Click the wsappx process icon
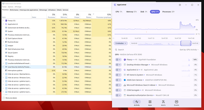204x110 pixels. (x=6, y=45)
